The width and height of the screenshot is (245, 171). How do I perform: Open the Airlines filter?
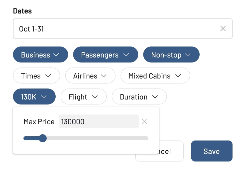pos(90,76)
